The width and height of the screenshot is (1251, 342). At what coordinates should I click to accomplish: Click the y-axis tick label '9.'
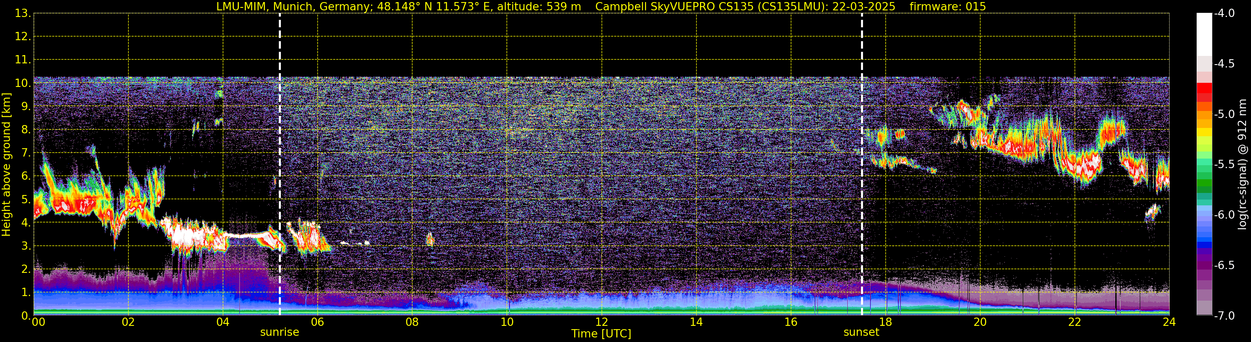click(26, 106)
